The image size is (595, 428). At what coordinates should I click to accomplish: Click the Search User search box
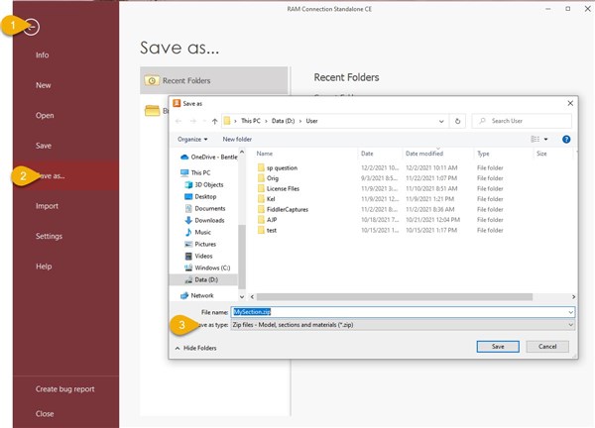point(522,121)
